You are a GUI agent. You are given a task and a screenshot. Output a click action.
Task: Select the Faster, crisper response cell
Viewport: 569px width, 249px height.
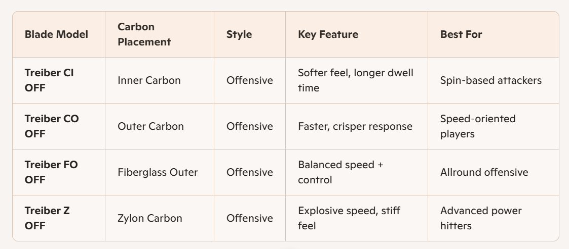(x=355, y=126)
